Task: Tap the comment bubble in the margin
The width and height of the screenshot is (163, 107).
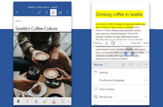Action: 148,52
